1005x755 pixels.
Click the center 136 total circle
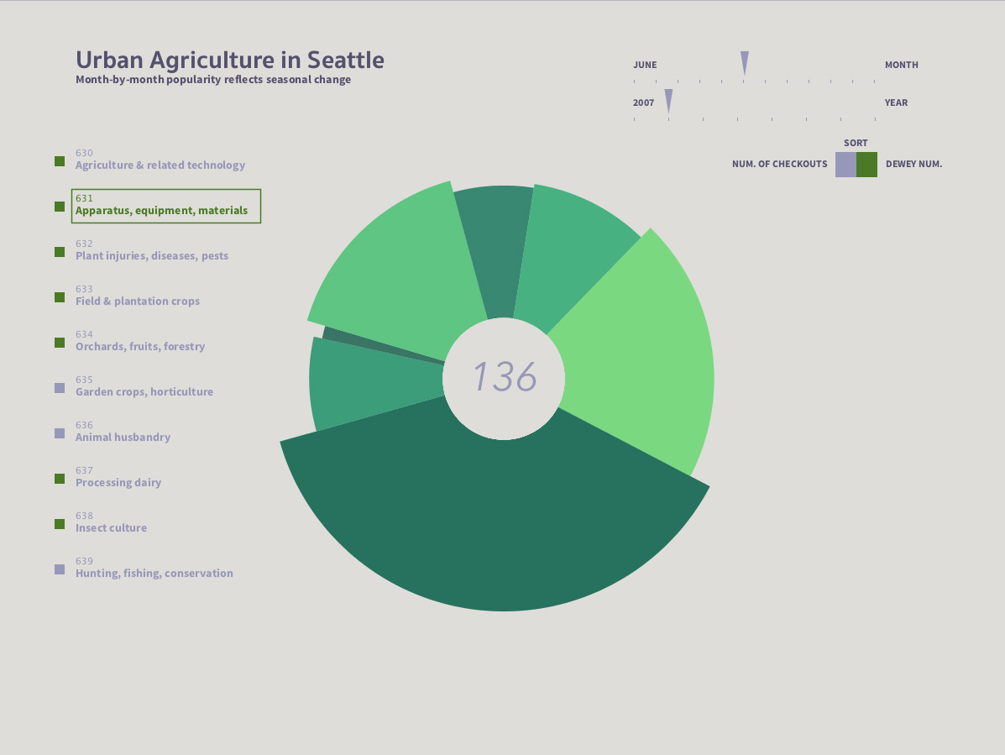[x=504, y=378]
